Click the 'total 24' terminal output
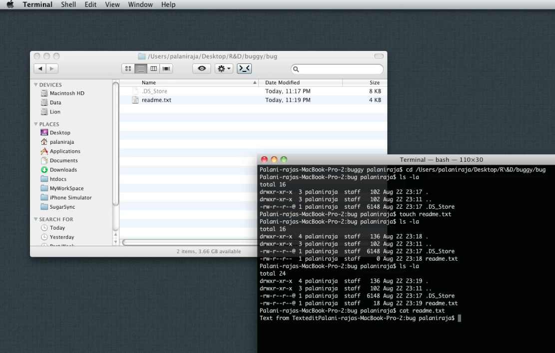555x353 pixels. pyautogui.click(x=273, y=274)
